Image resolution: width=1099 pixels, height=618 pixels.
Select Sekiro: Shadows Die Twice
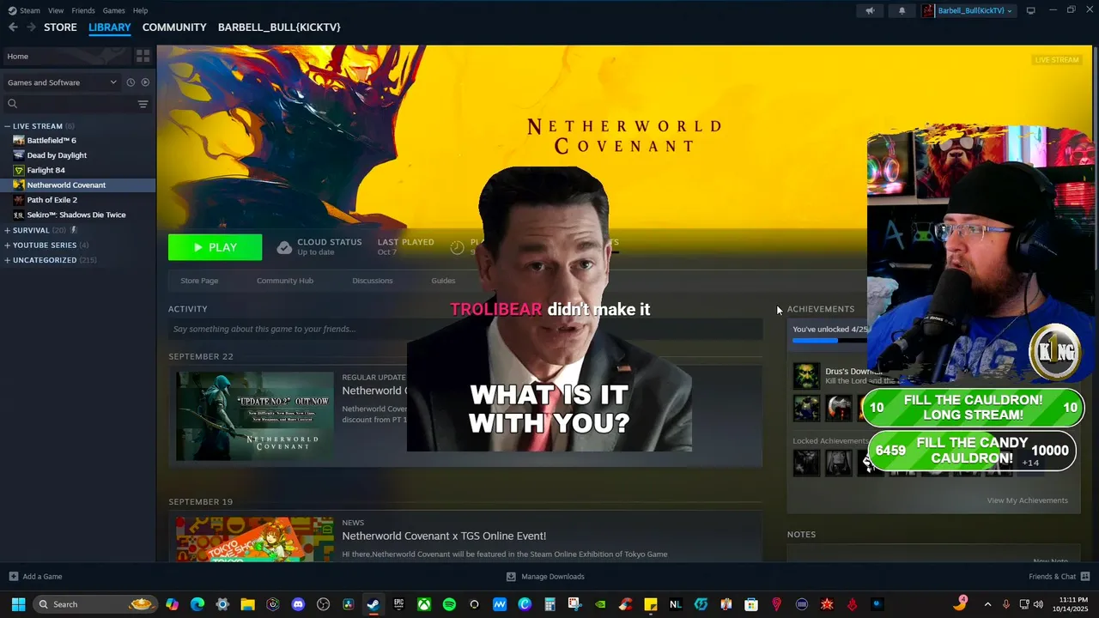tap(77, 215)
